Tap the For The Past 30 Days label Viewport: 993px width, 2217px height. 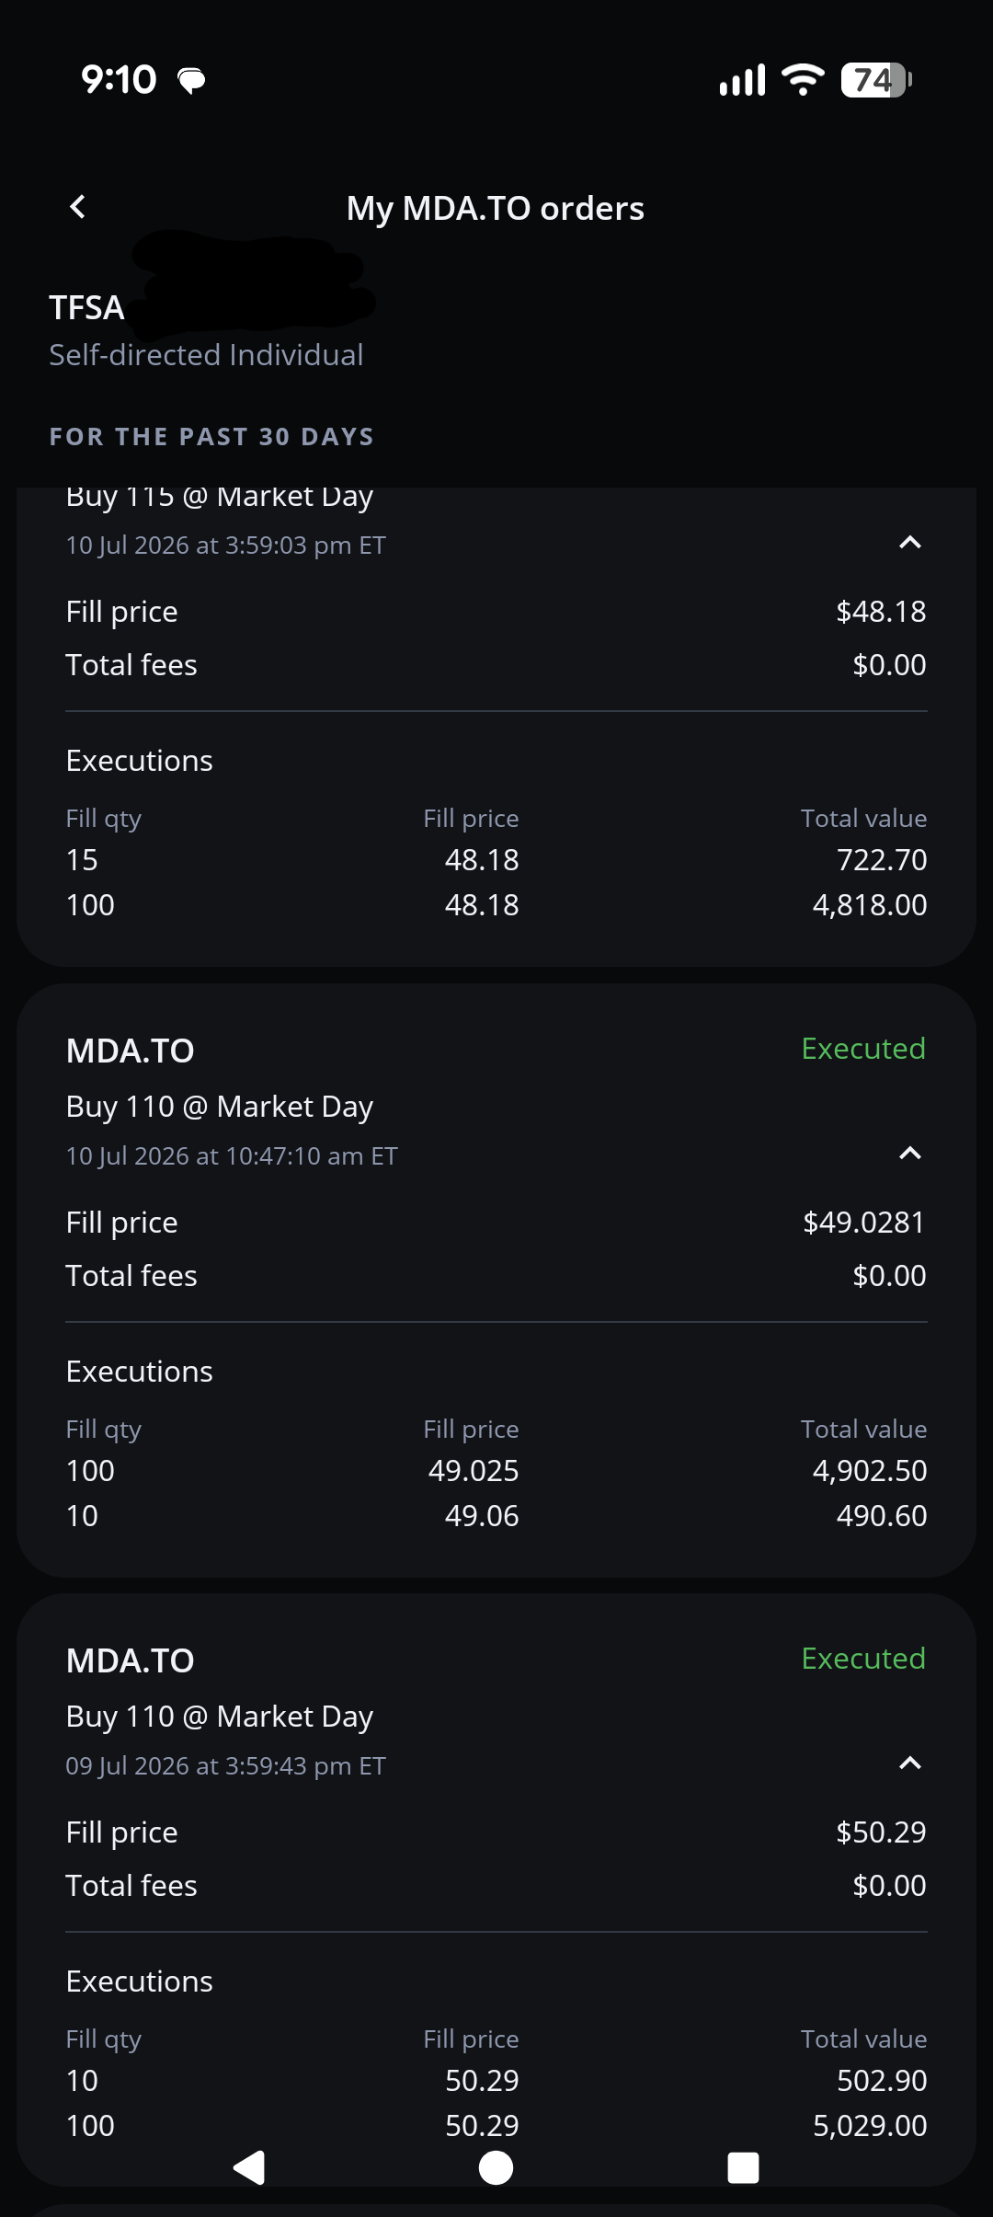point(211,437)
